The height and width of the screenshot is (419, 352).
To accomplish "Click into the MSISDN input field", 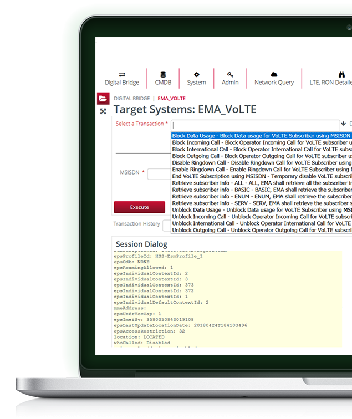I will tap(159, 174).
